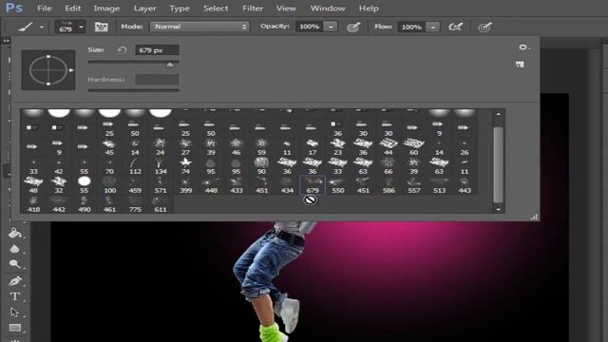Choose the 399 brush preset
The height and width of the screenshot is (342, 608).
[186, 185]
